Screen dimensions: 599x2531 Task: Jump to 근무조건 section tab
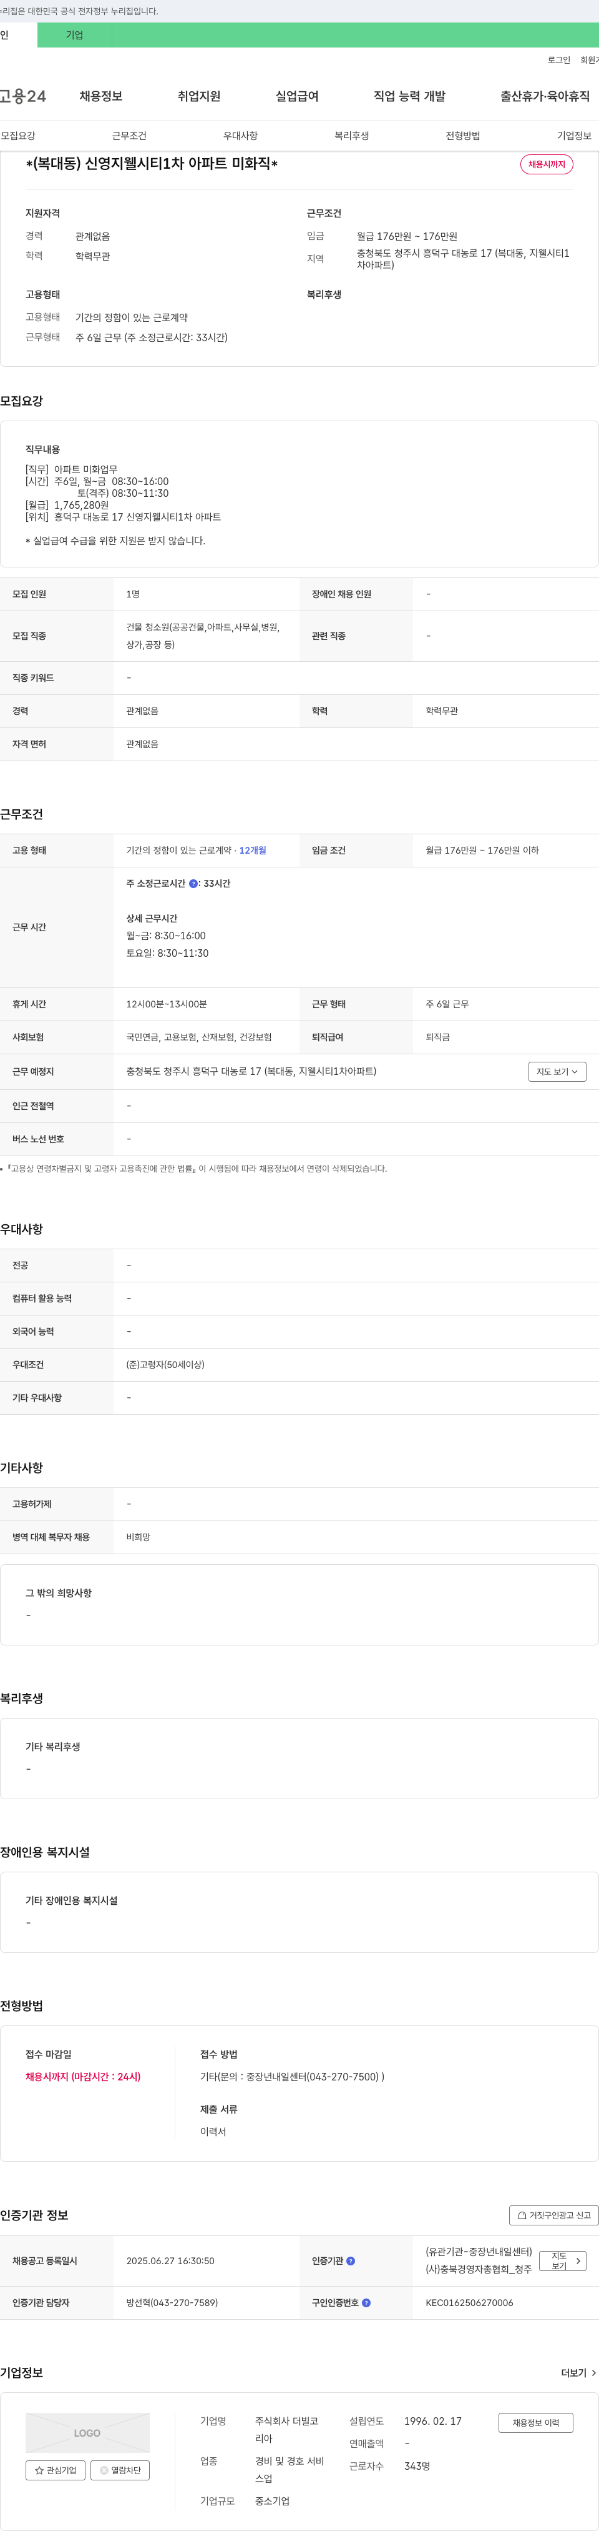click(x=129, y=136)
